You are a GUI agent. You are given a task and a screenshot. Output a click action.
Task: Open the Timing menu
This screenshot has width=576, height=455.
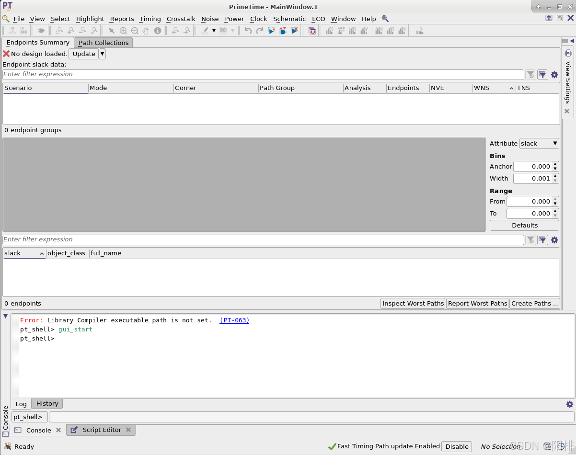(x=150, y=19)
